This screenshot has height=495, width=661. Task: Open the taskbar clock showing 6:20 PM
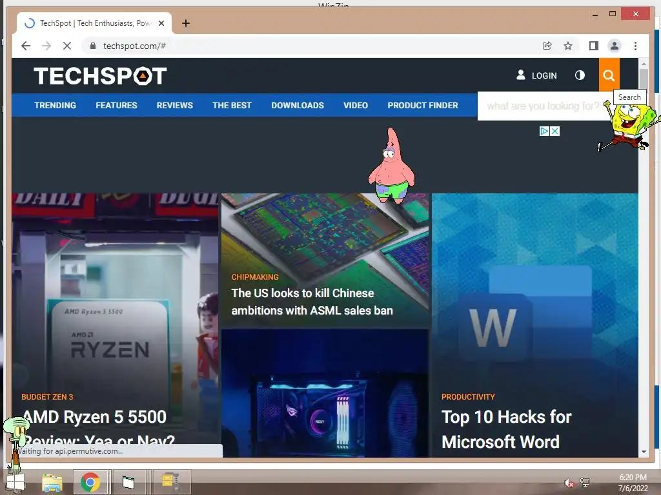[633, 483]
